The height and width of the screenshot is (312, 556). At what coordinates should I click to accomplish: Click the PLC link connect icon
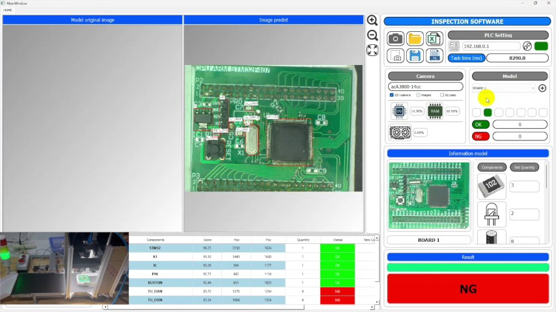pos(527,46)
